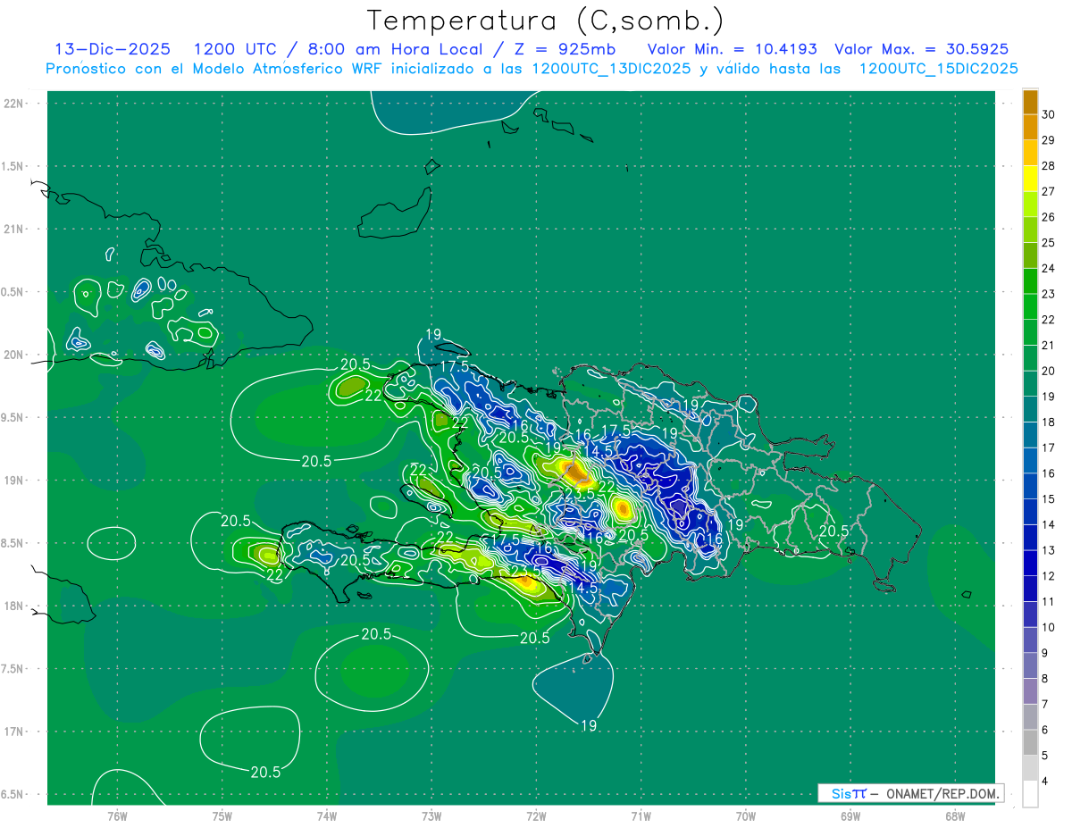The image size is (1072, 828).
Task: Click the '18N' latitude axis label
Action: pos(15,606)
